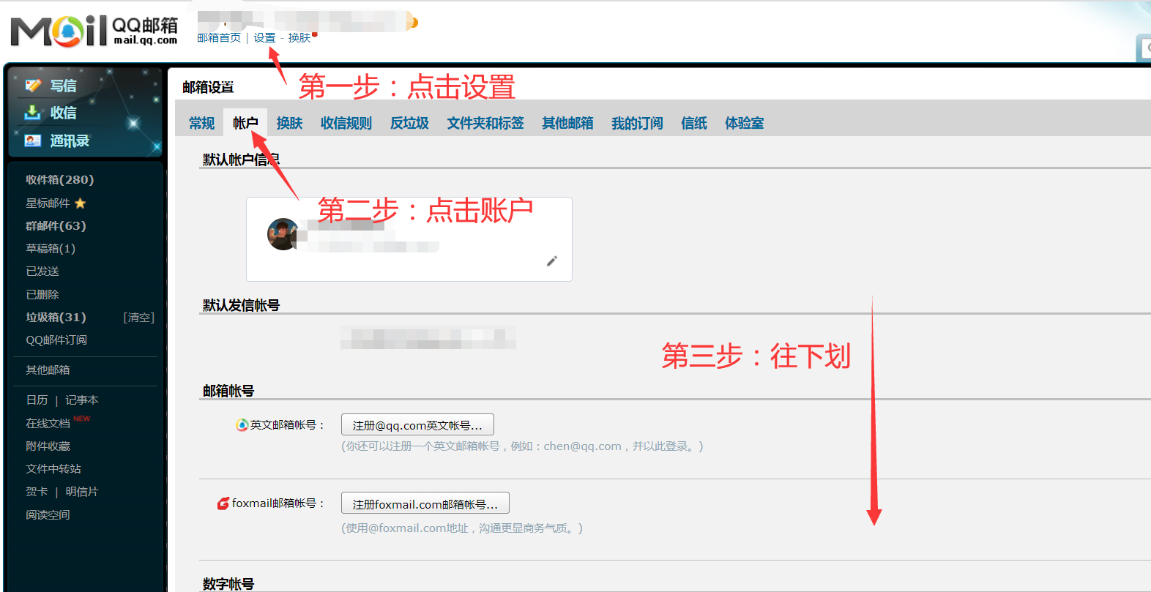Viewport: 1151px width, 592px height.
Task: Open 贺卡 greeting cards
Action: coord(37,492)
